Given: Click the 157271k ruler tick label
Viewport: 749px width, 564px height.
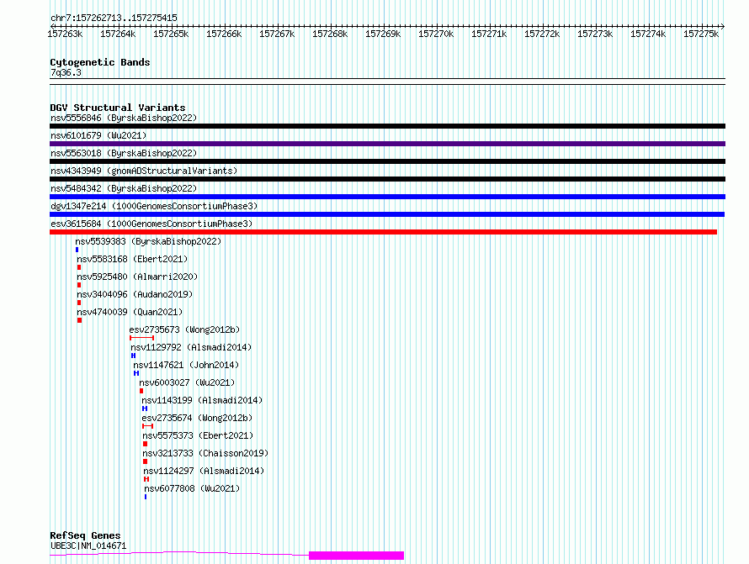Looking at the screenshot, I should 489,34.
